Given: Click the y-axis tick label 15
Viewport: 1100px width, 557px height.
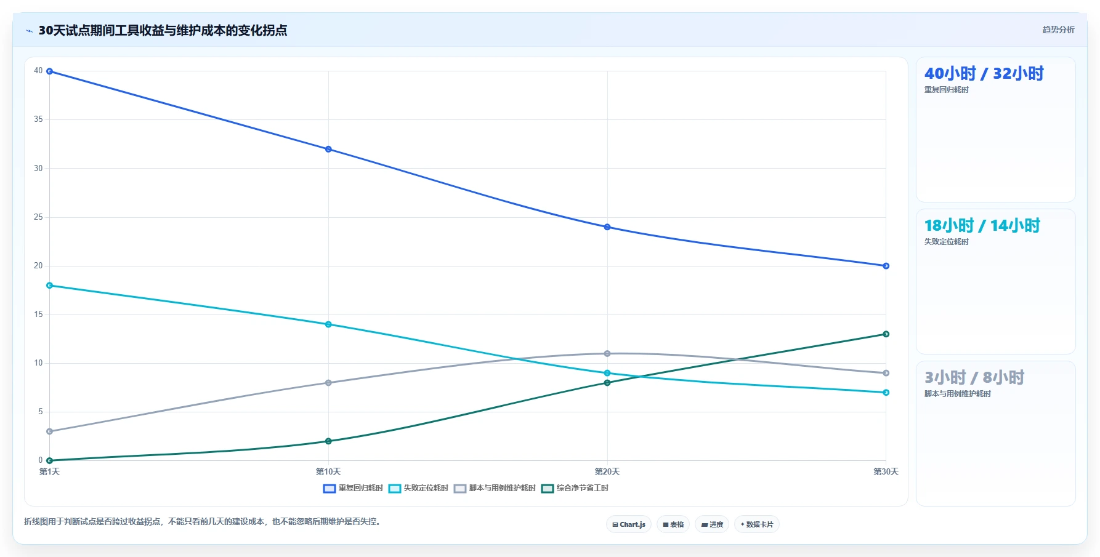Looking at the screenshot, I should (x=38, y=315).
